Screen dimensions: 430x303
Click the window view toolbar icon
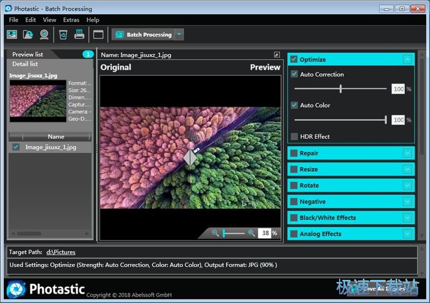(98, 34)
